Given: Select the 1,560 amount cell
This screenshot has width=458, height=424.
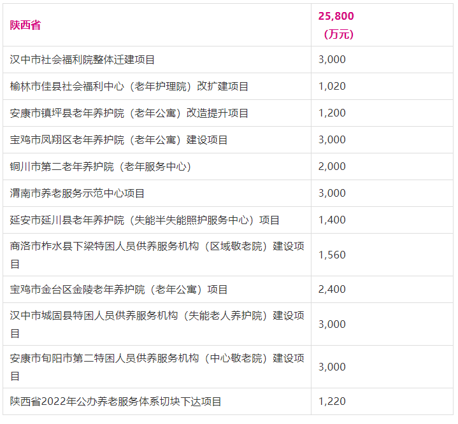Looking at the screenshot, I should point(331,255).
